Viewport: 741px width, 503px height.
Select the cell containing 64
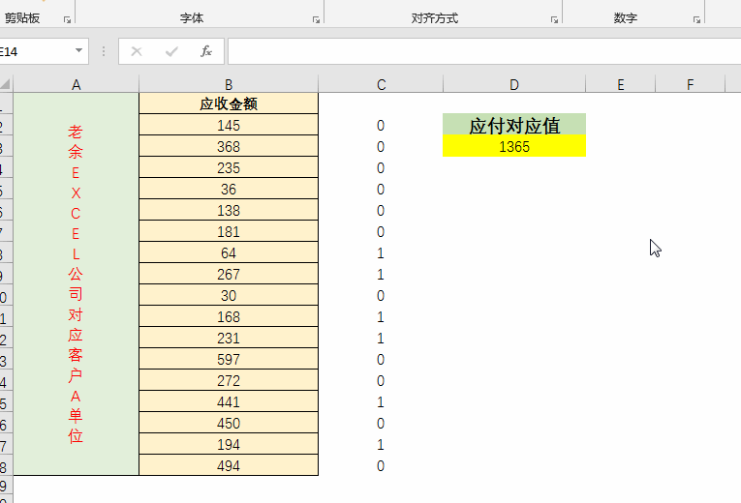tap(229, 252)
